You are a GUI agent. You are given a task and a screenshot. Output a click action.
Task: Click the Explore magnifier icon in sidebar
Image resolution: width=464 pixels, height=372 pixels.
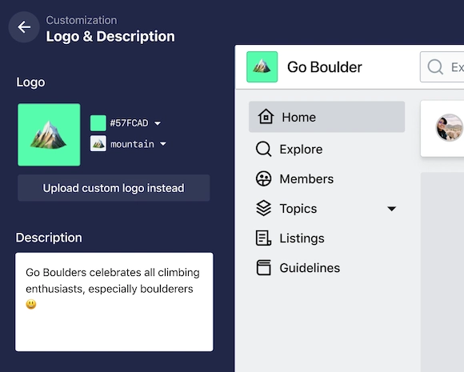point(263,149)
